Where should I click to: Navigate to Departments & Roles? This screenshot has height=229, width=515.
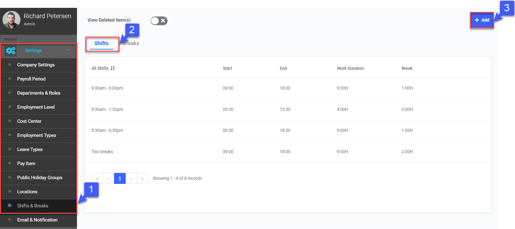pyautogui.click(x=39, y=93)
